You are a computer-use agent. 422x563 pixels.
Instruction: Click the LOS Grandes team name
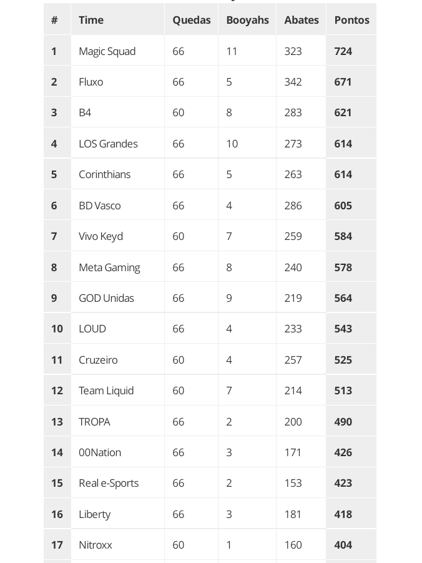108,144
